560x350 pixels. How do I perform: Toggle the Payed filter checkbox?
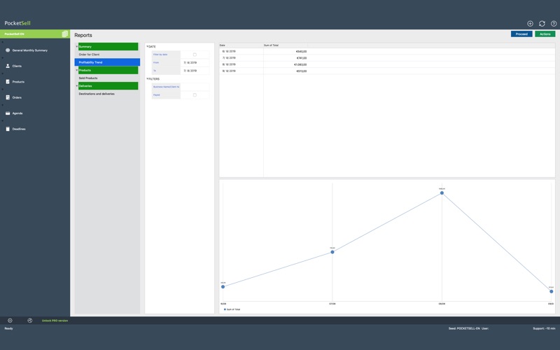click(x=195, y=95)
